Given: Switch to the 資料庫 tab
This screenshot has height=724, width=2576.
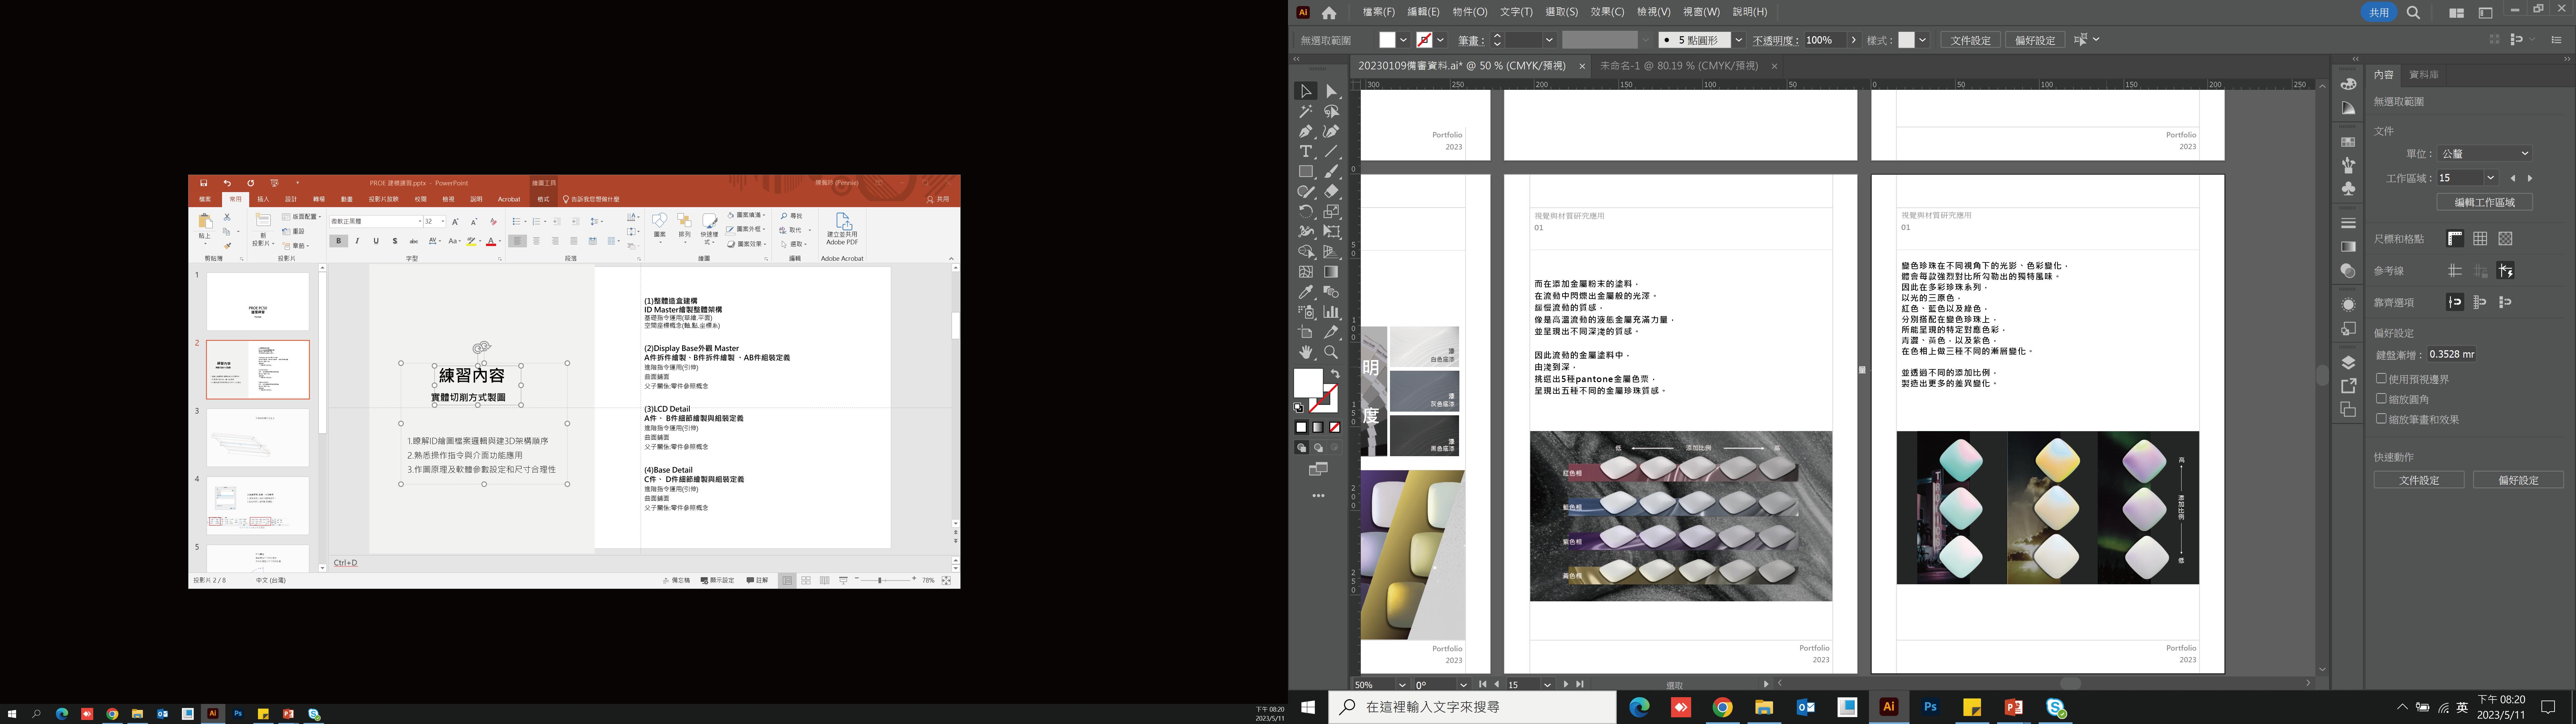Looking at the screenshot, I should pyautogui.click(x=2424, y=75).
